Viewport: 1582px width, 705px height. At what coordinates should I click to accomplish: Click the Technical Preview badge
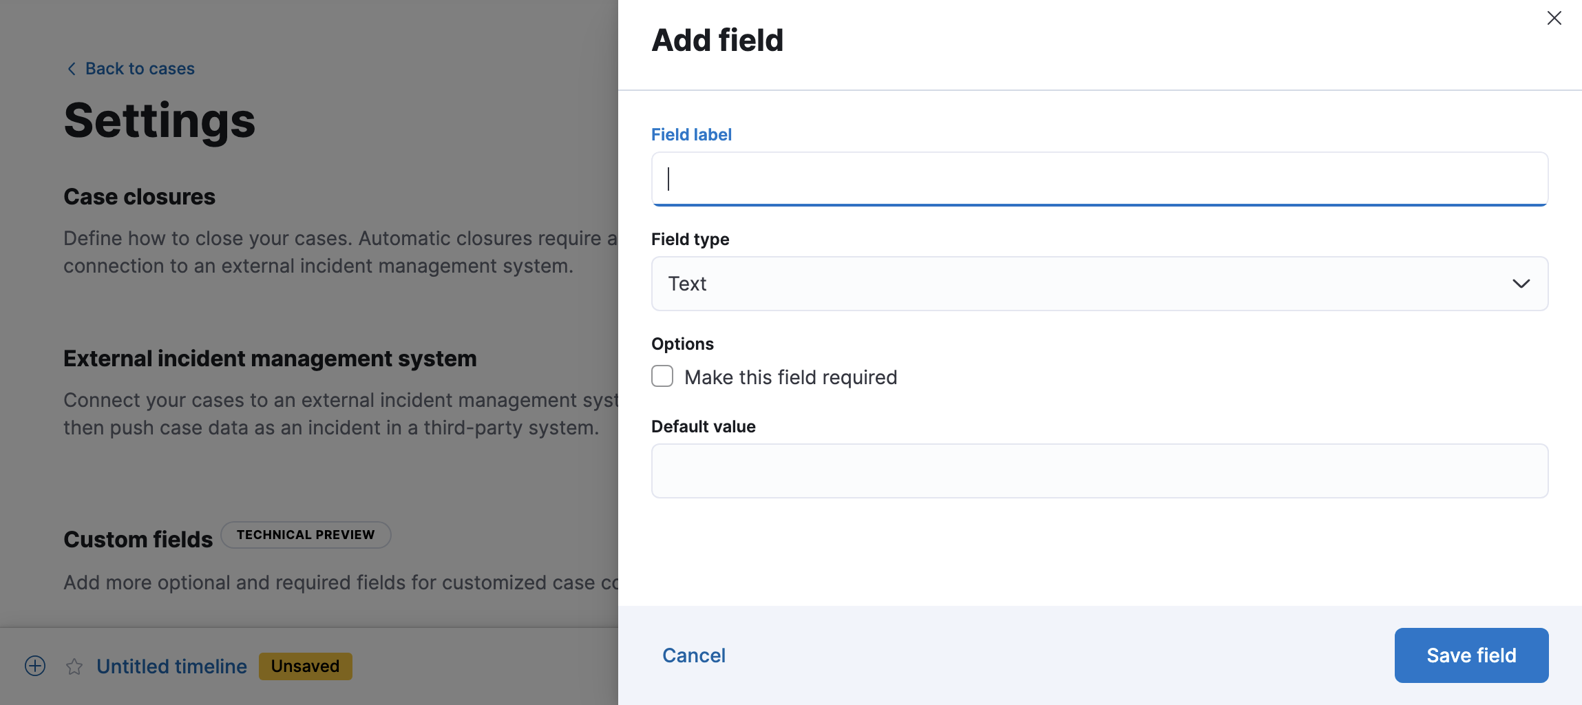306,534
